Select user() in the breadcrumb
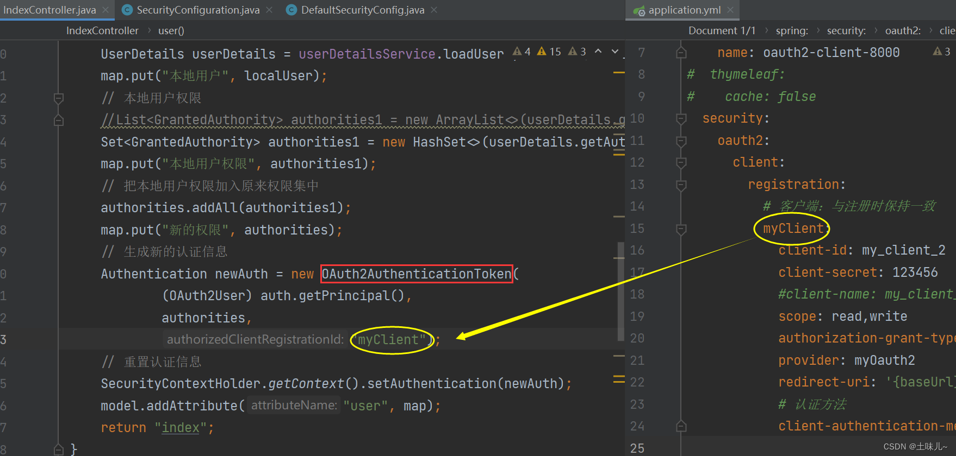Viewport: 956px width, 456px height. pos(171,30)
